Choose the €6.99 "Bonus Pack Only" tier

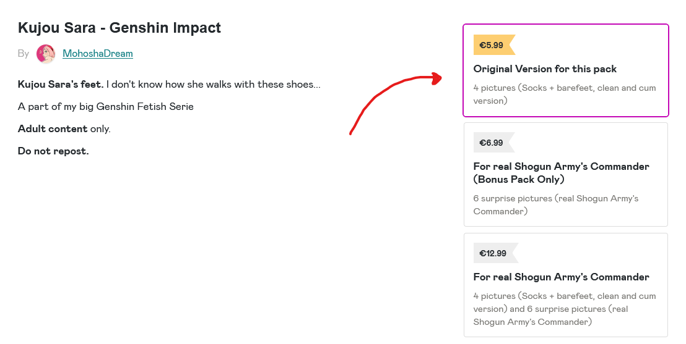tap(561, 173)
